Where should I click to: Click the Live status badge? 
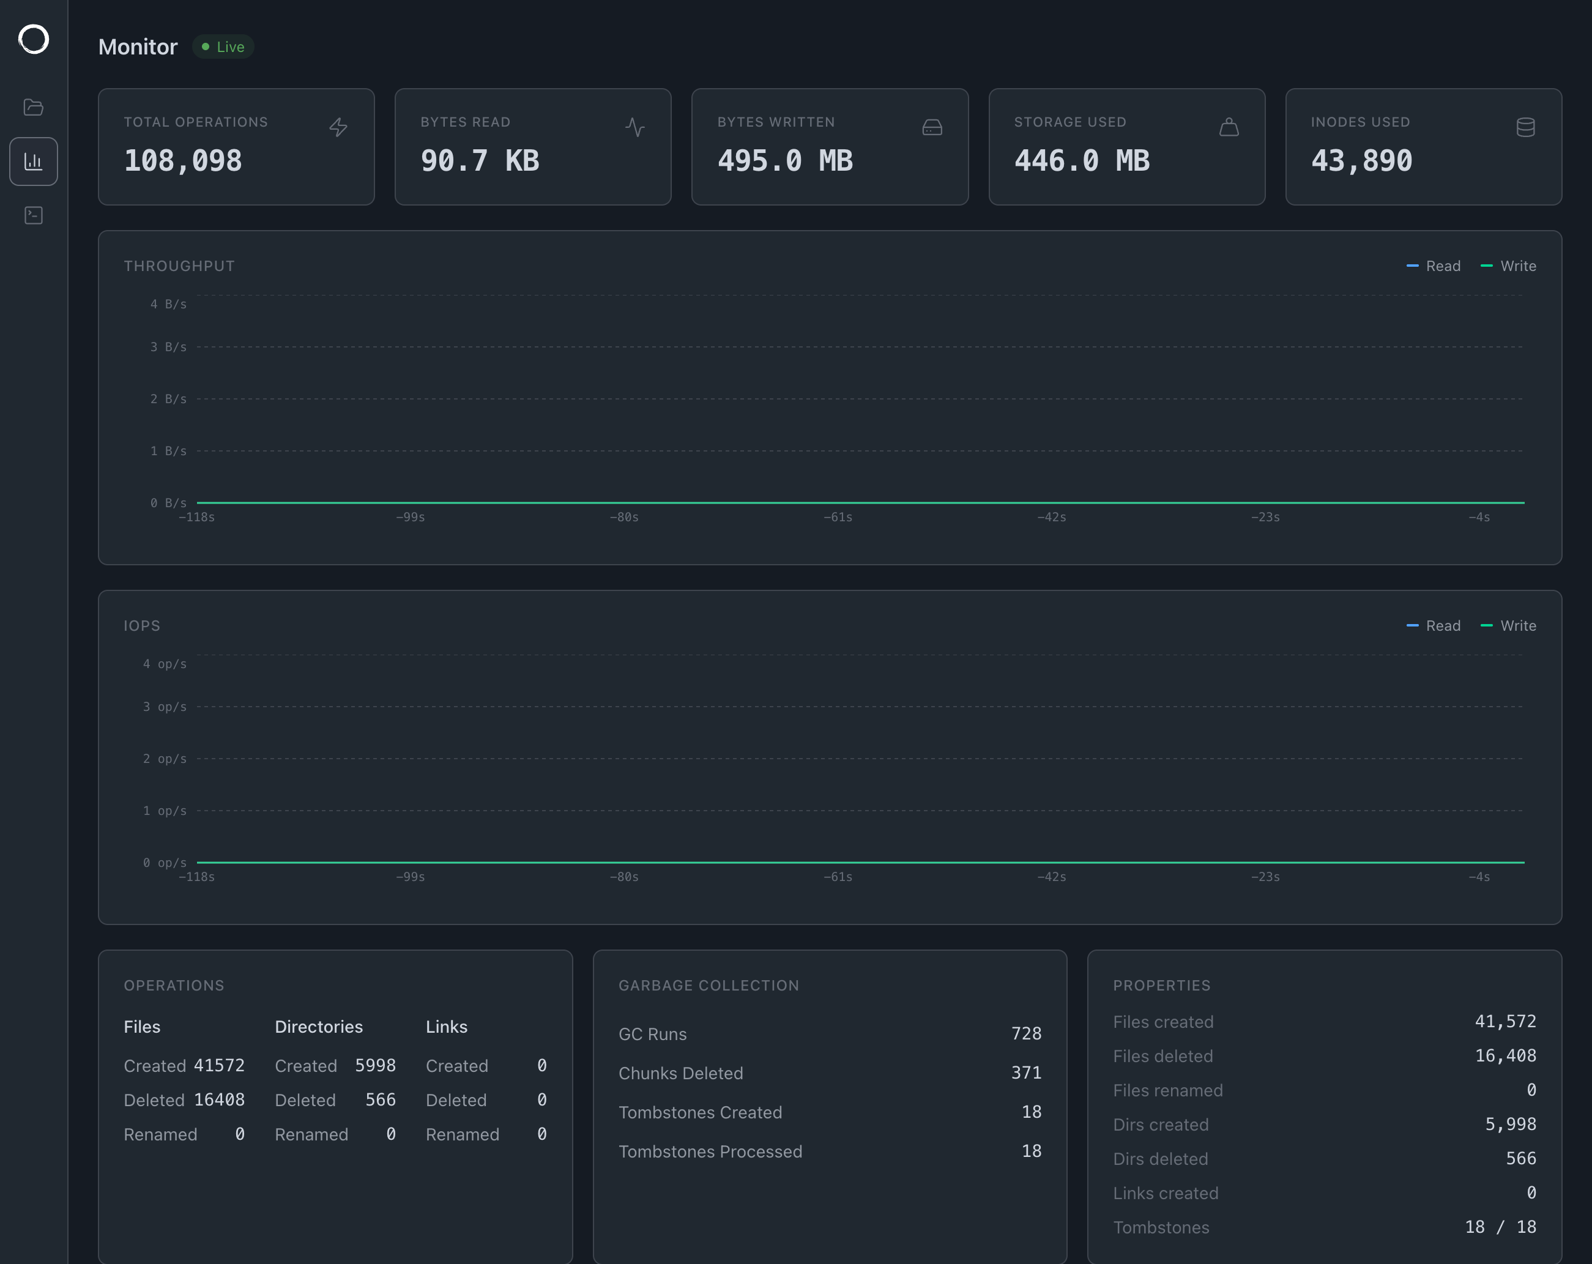(x=223, y=46)
